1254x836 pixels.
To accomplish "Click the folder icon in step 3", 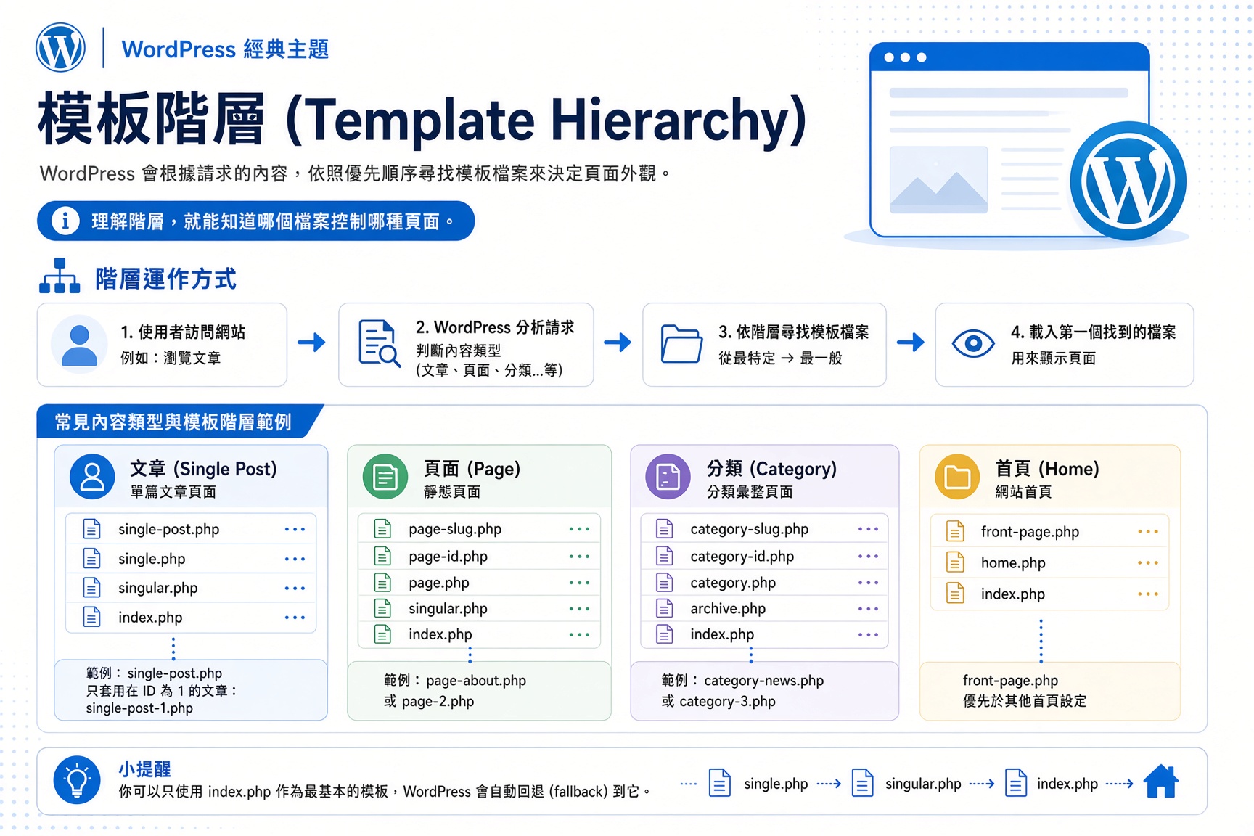I will pos(681,343).
